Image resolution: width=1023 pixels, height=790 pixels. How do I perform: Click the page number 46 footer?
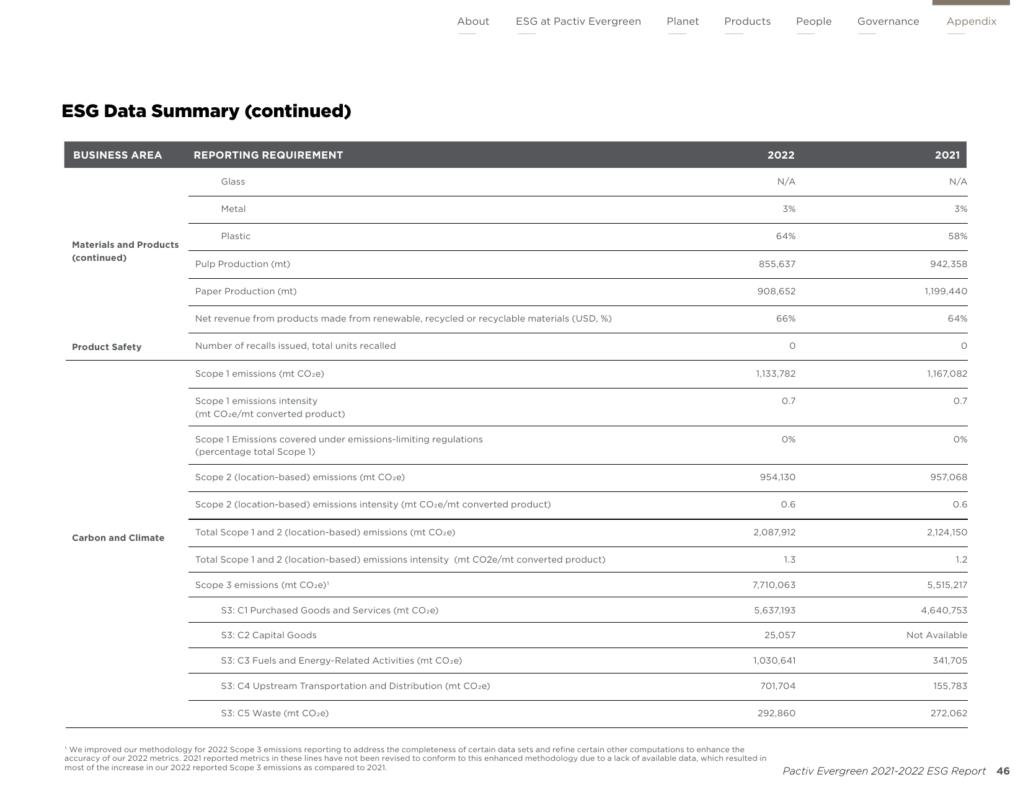[x=1003, y=771]
